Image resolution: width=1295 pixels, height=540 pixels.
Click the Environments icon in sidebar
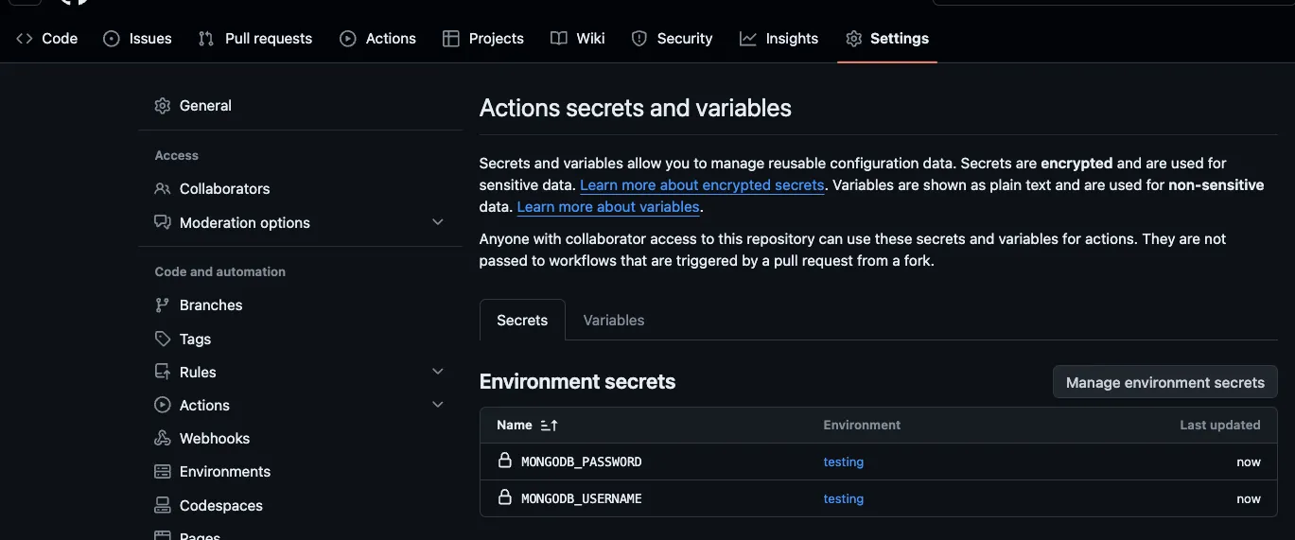click(162, 472)
